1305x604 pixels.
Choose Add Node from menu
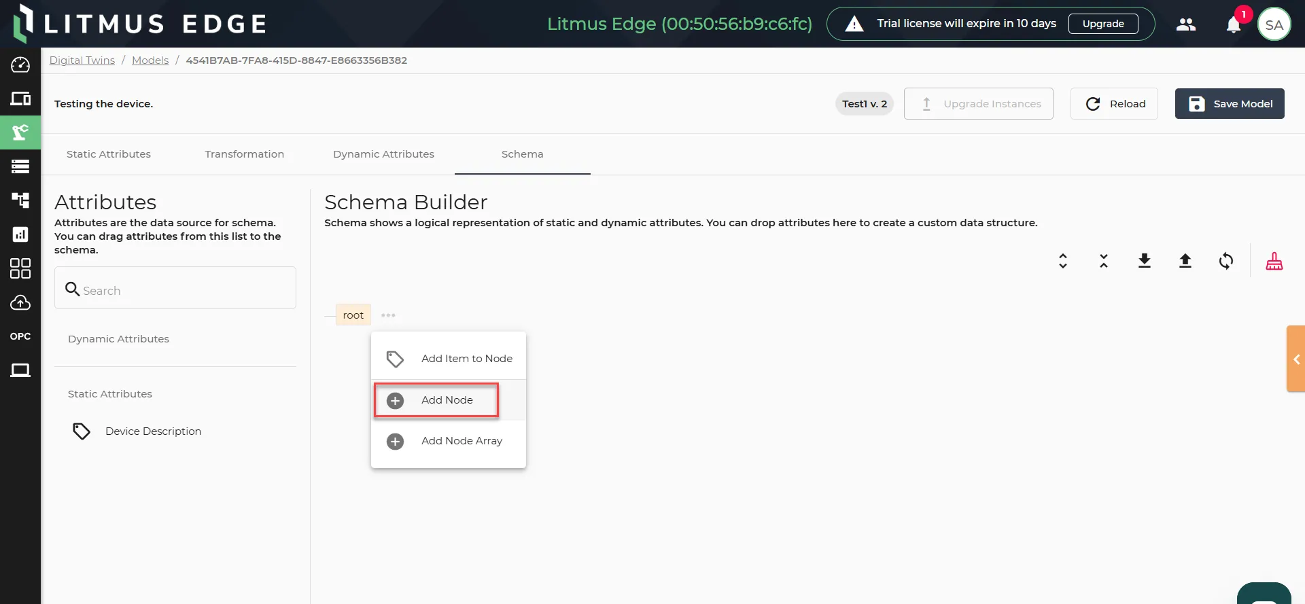pyautogui.click(x=449, y=400)
